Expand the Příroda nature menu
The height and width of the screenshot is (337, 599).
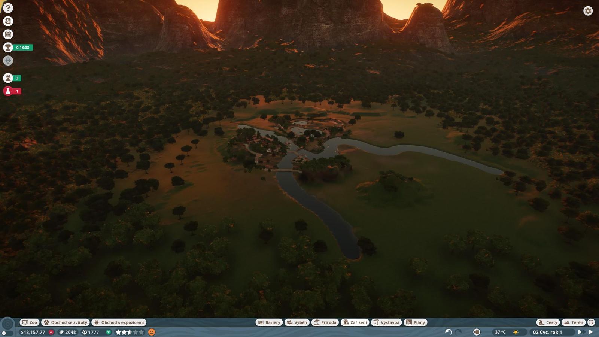point(325,322)
